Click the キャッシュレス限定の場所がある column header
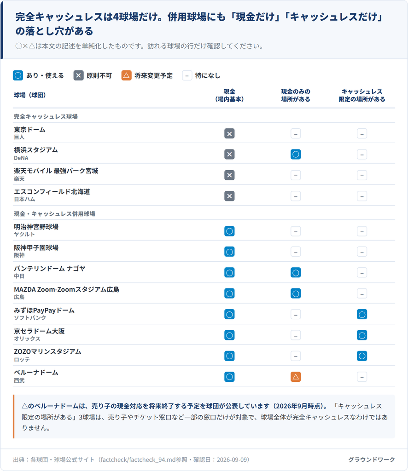The height and width of the screenshot is (471, 408). (x=362, y=95)
